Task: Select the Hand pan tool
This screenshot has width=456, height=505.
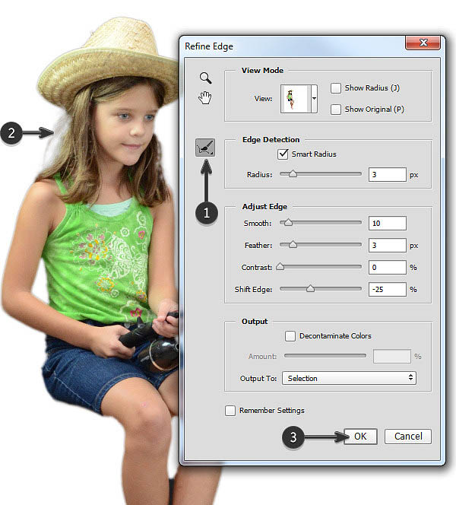Action: 205,97
